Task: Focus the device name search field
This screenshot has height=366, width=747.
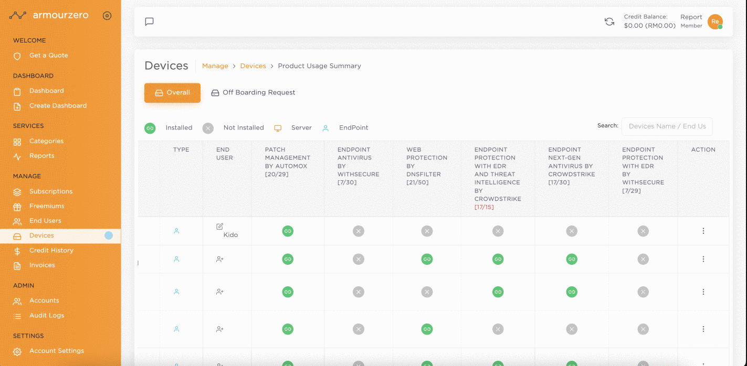Action: pyautogui.click(x=667, y=126)
